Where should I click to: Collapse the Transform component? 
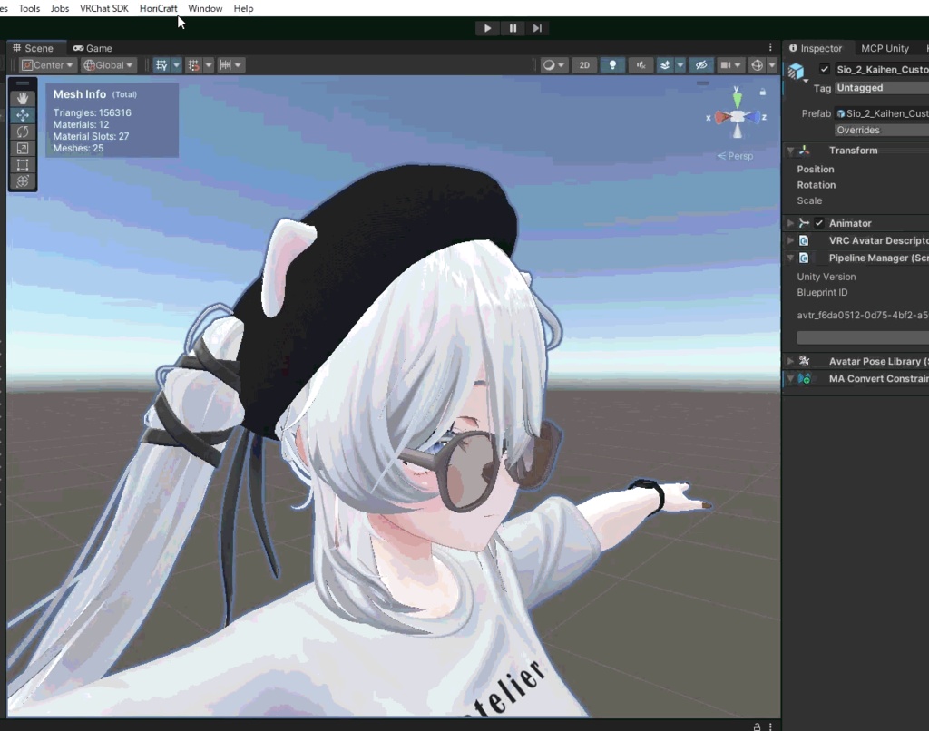tap(790, 151)
